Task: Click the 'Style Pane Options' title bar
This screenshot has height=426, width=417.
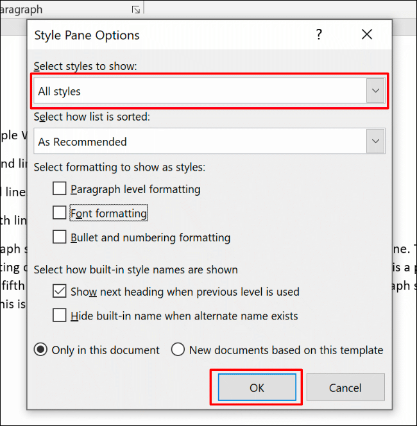Action: (x=160, y=35)
